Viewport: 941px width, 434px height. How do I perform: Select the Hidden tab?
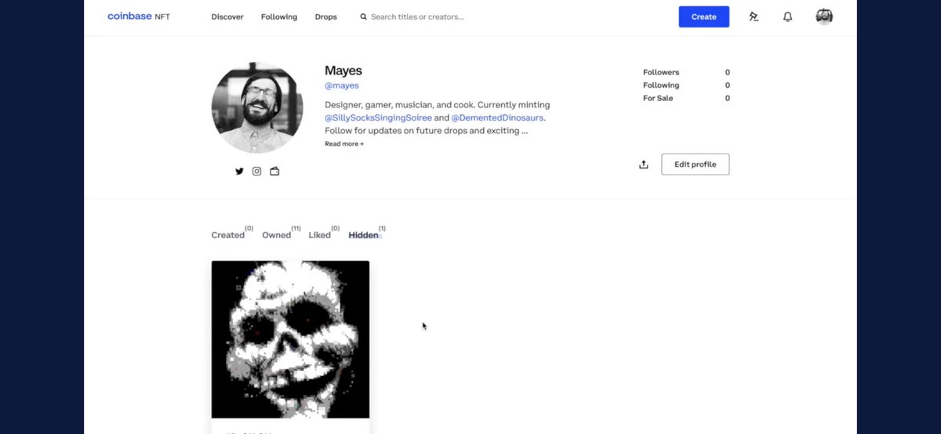point(367,233)
